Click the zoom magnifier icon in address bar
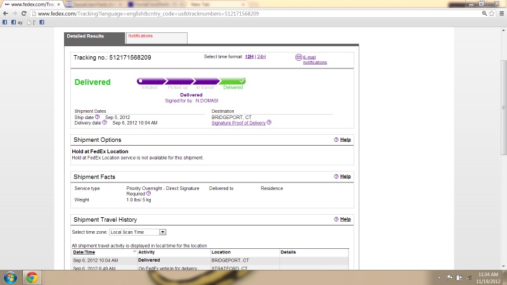The image size is (507, 285). click(x=484, y=13)
